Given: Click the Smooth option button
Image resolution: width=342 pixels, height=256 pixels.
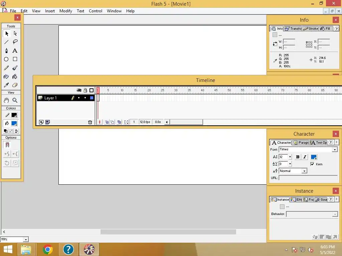Looking at the screenshot, I should pyautogui.click(x=7, y=154).
